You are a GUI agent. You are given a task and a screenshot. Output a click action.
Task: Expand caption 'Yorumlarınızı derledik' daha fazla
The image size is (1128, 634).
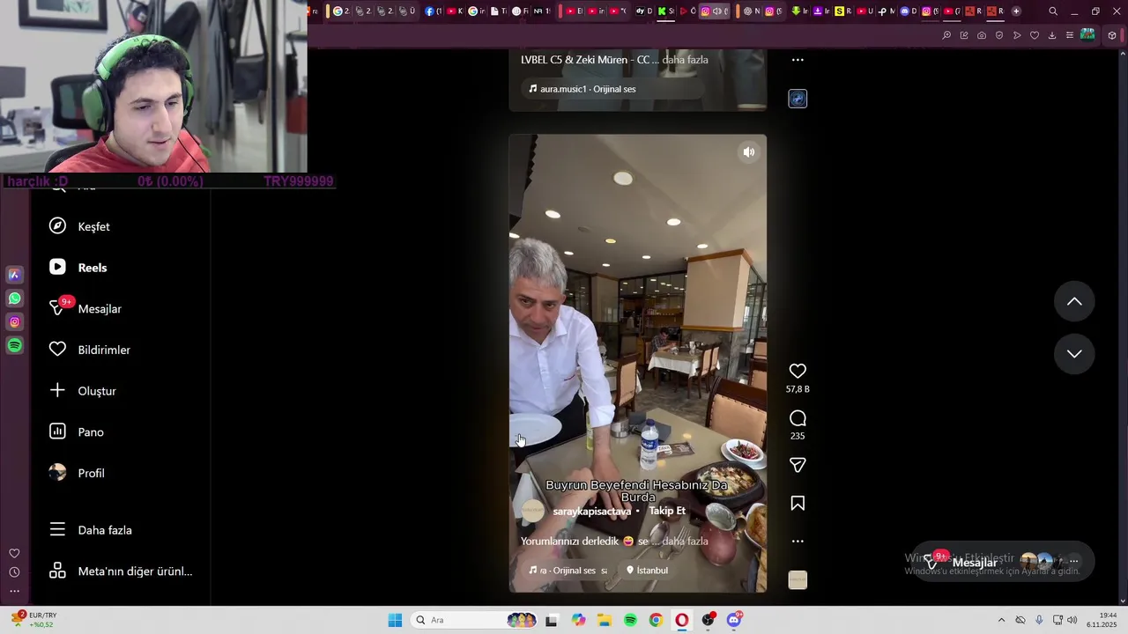(x=685, y=542)
